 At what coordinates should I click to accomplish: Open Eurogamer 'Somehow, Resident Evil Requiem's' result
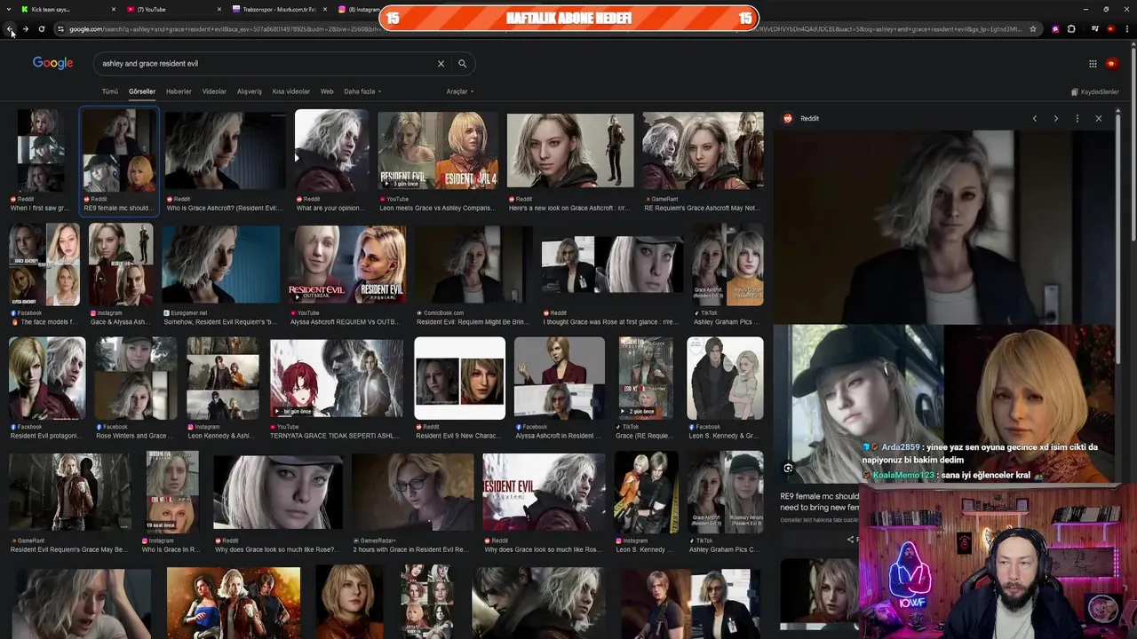coord(220,275)
